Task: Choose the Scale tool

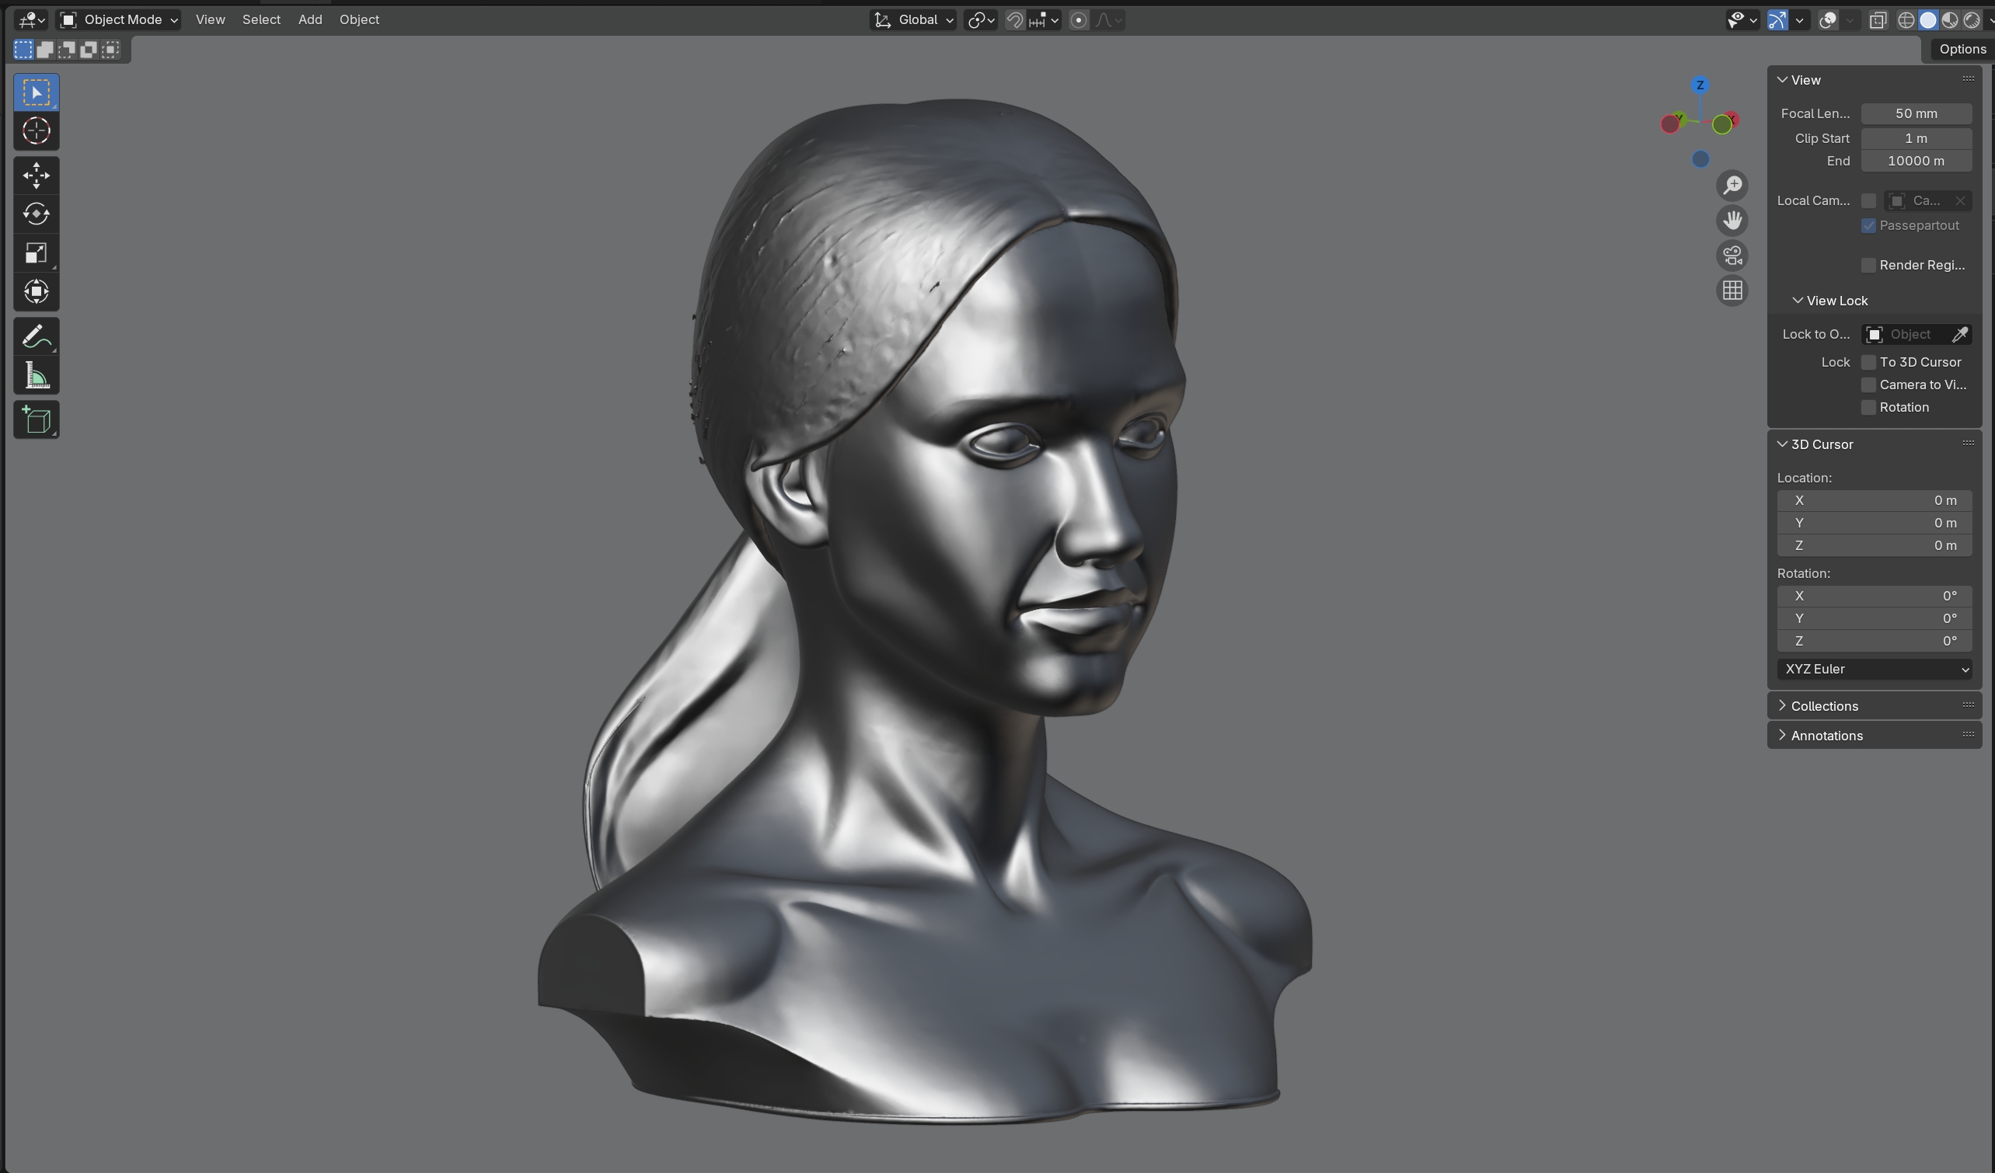Action: pos(36,253)
